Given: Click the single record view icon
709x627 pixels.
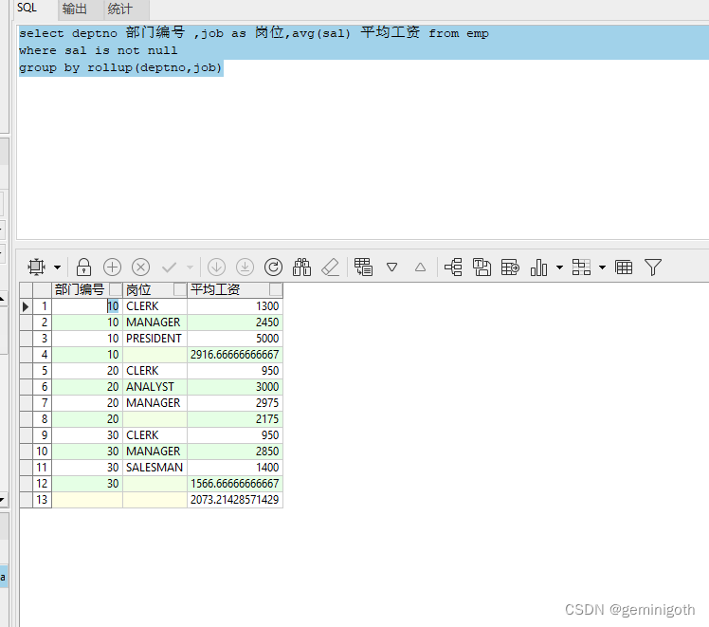Looking at the screenshot, I should [363, 267].
